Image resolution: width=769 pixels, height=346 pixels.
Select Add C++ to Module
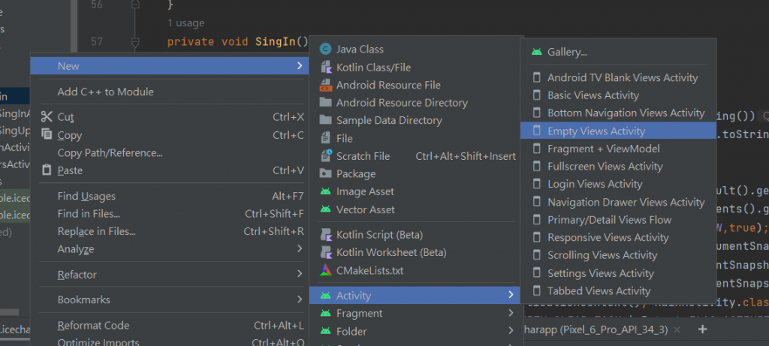pos(105,92)
